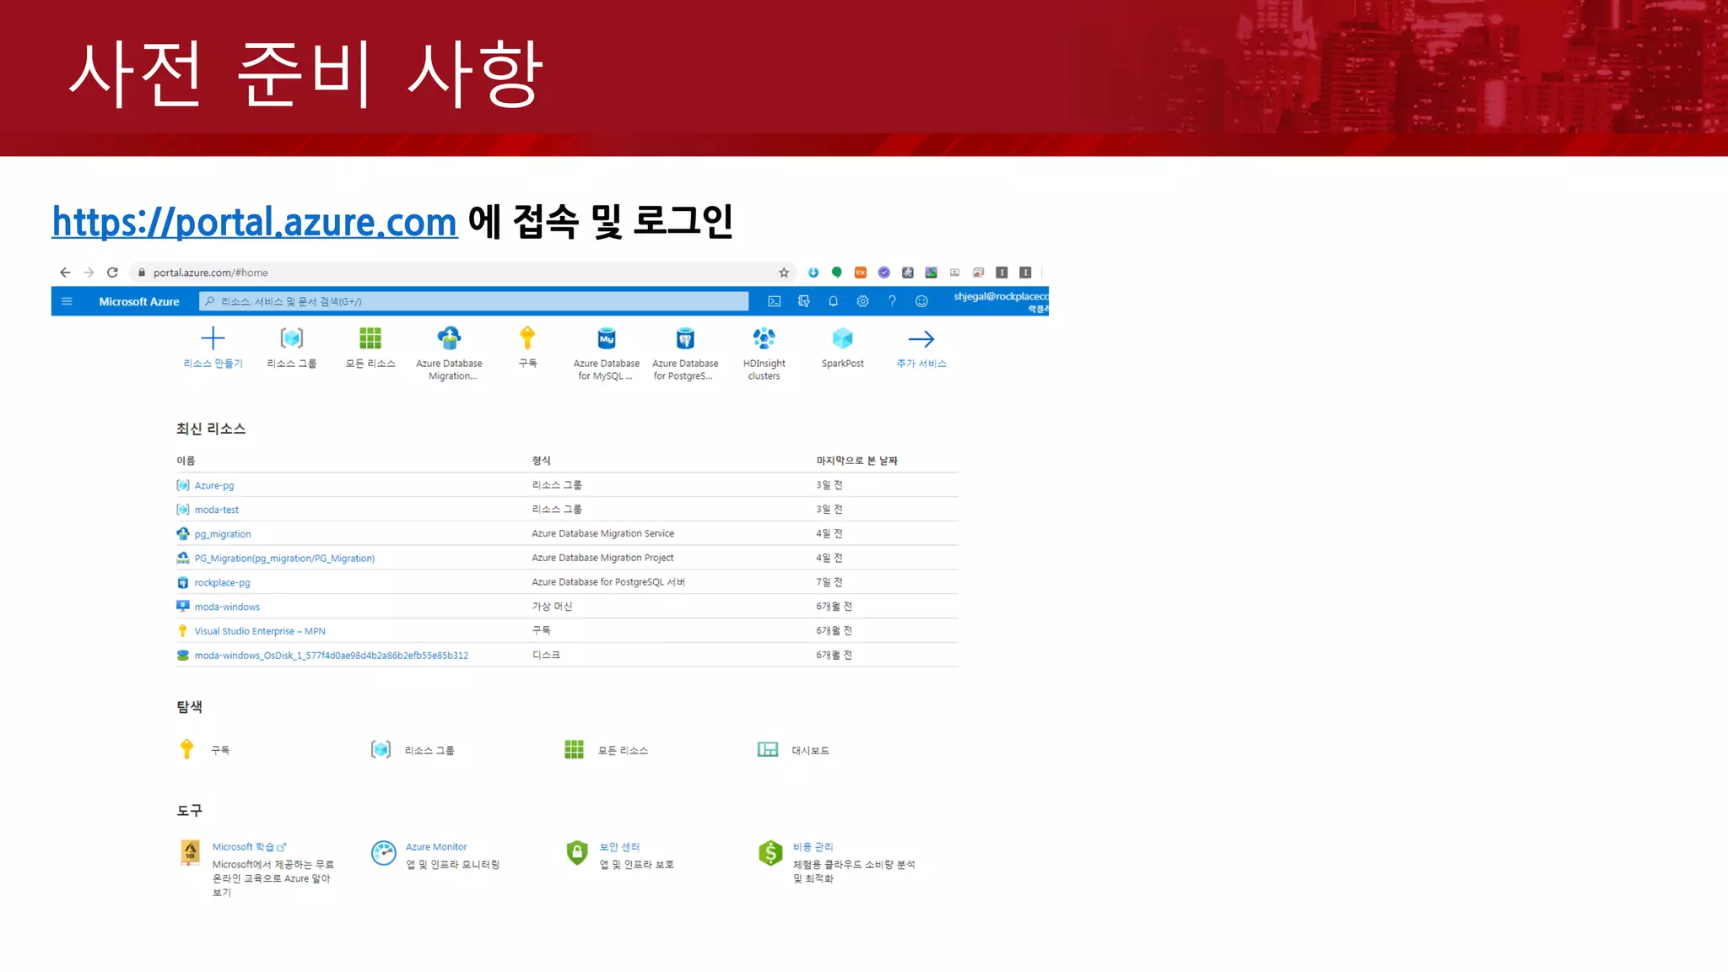
Task: Open the Azure hamburger menu
Action: [x=67, y=301]
